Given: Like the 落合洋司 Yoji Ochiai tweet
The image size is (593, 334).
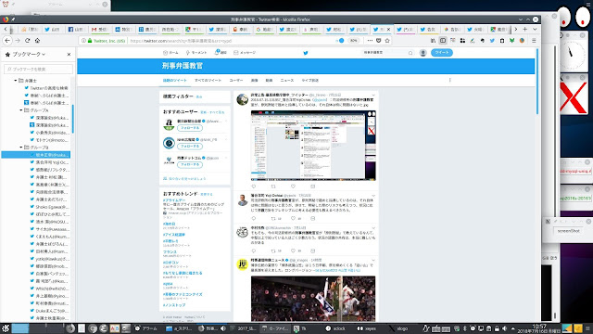Looking at the screenshot, I should [x=293, y=219].
